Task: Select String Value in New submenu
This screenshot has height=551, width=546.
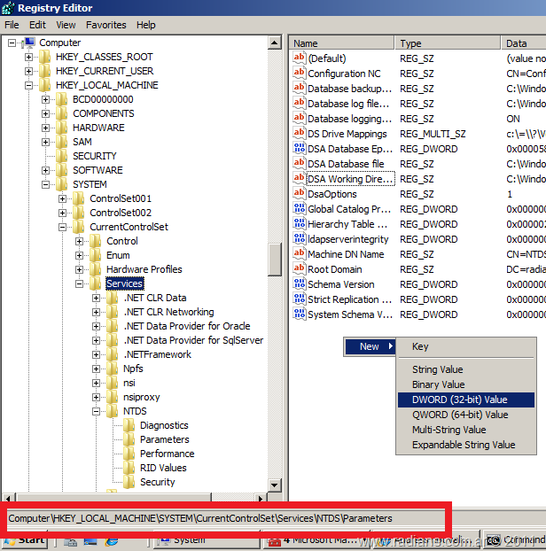Action: tap(437, 369)
